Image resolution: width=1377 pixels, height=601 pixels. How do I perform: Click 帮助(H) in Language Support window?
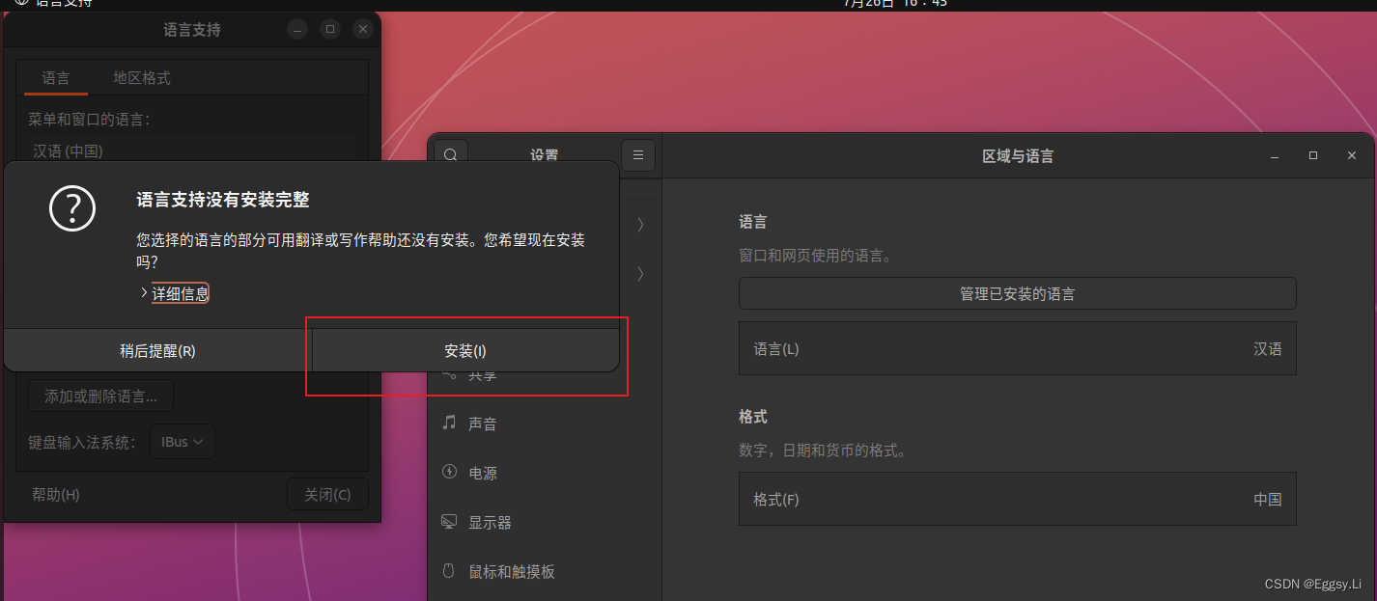(x=55, y=494)
